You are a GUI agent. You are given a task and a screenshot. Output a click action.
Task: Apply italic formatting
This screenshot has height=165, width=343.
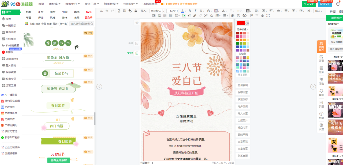coord(196,11)
